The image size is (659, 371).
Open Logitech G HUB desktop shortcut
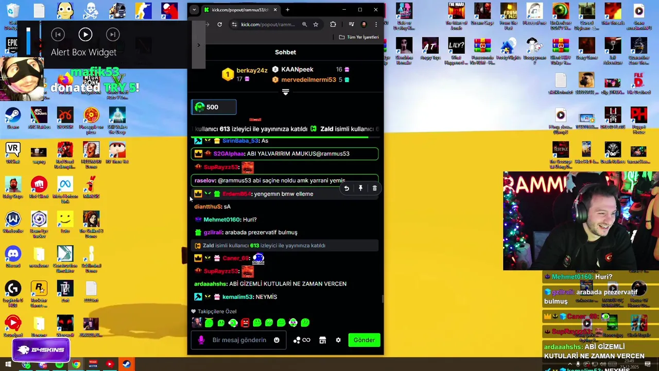[13, 294]
